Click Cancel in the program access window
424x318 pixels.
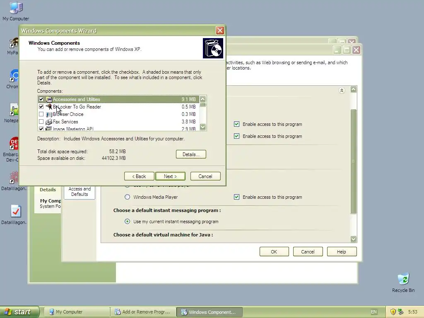tap(308, 252)
